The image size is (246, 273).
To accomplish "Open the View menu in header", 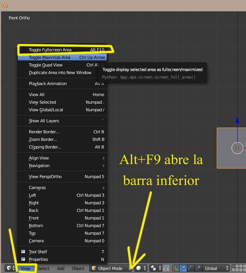I will 25,268.
